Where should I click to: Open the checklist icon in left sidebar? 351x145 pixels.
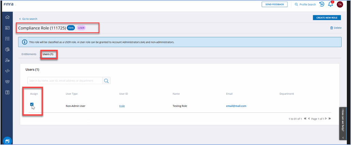[7, 39]
